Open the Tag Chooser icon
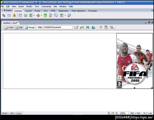Image resolution: width=154 pixels, height=120 pixels. pos(69,15)
